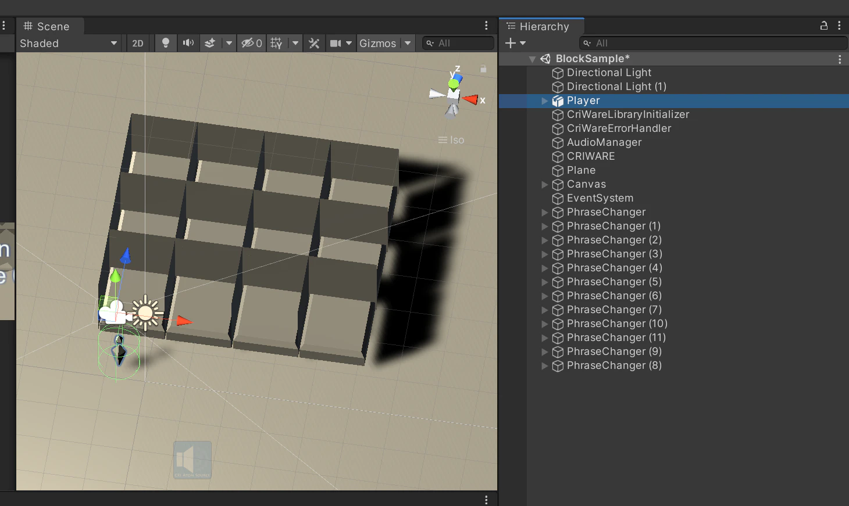Open grid settings dropdown arrow

click(295, 43)
